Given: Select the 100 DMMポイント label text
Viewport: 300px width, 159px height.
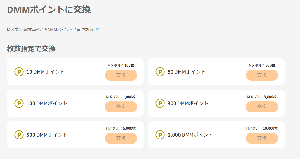Looking at the screenshot, I should tap(47, 104).
